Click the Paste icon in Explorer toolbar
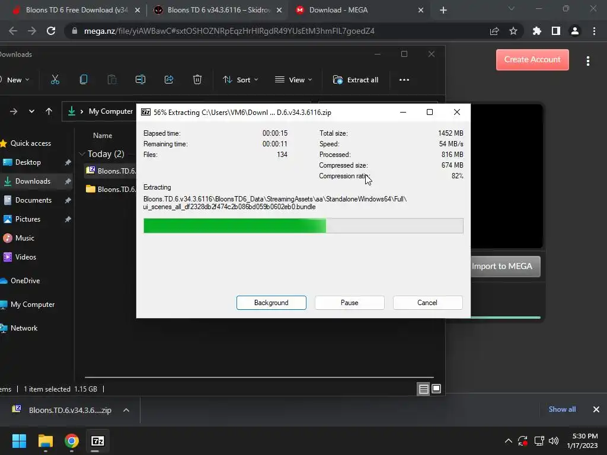The height and width of the screenshot is (455, 607). [x=112, y=80]
